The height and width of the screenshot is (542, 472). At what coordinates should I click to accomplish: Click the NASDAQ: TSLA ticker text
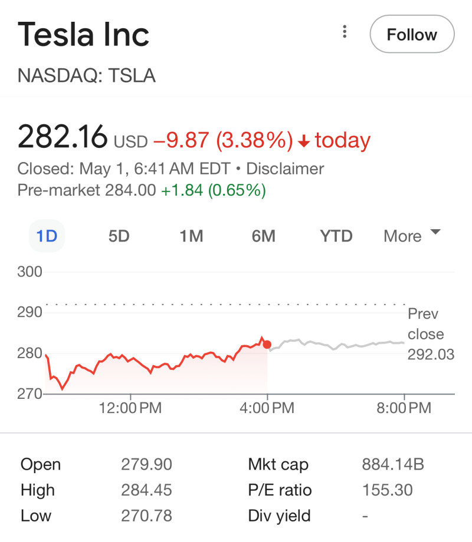point(87,75)
